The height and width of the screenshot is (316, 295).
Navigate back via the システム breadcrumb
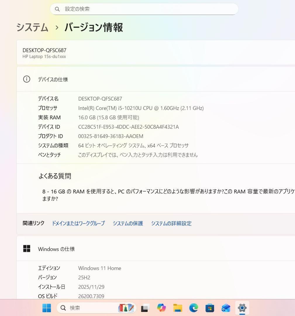click(x=32, y=28)
